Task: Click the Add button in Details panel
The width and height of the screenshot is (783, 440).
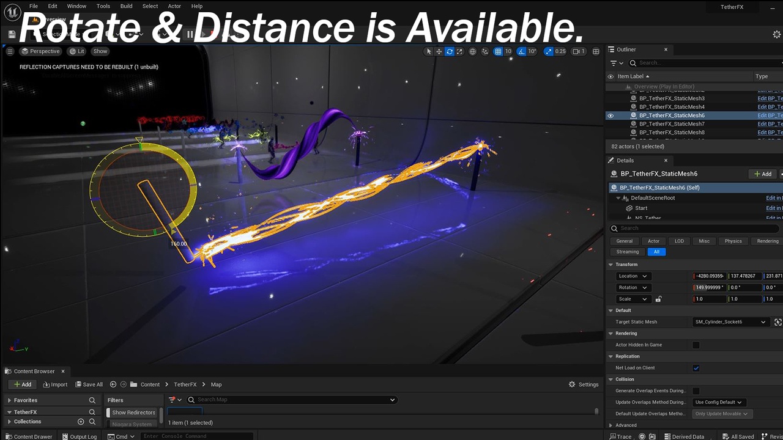Action: 763,174
